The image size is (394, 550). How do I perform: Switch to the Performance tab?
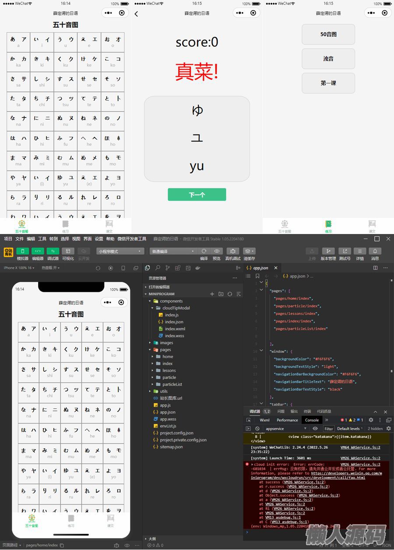tap(287, 420)
